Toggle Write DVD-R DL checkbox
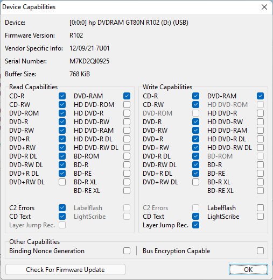The width and height of the screenshot is (273, 280). tap(195, 156)
